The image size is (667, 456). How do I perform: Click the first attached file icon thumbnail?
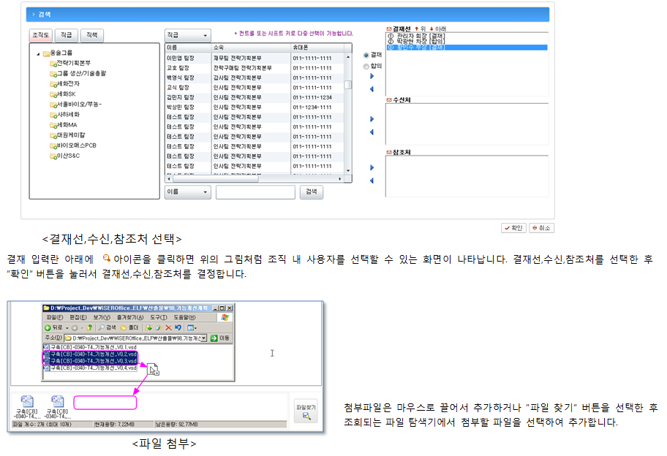(x=29, y=401)
